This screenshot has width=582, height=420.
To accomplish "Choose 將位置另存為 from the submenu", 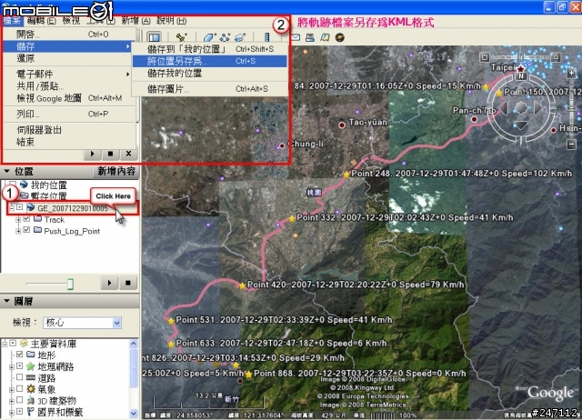I will click(210, 61).
